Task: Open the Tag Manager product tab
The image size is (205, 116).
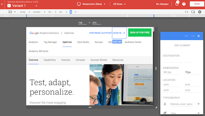Action: click(50, 42)
